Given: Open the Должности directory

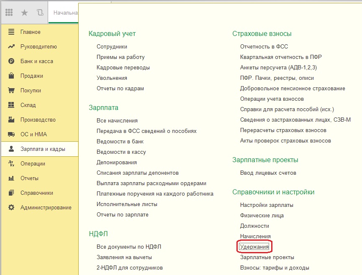Looking at the screenshot, I should coord(254,226).
